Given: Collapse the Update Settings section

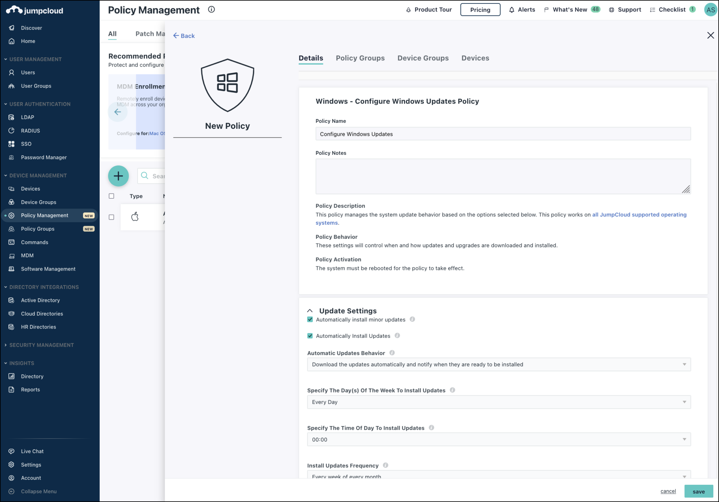Looking at the screenshot, I should [x=310, y=311].
